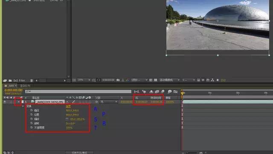This screenshot has height=154, width=273.
Task: Switch to the _AAN composition tab
Action: coord(10,86)
